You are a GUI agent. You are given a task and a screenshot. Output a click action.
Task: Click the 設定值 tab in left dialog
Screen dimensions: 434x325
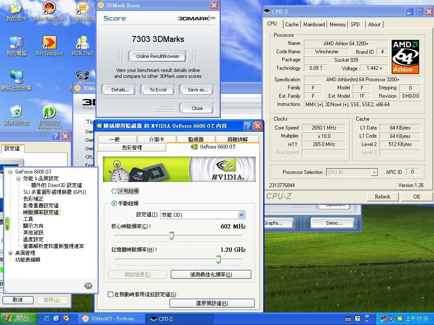coord(12,149)
